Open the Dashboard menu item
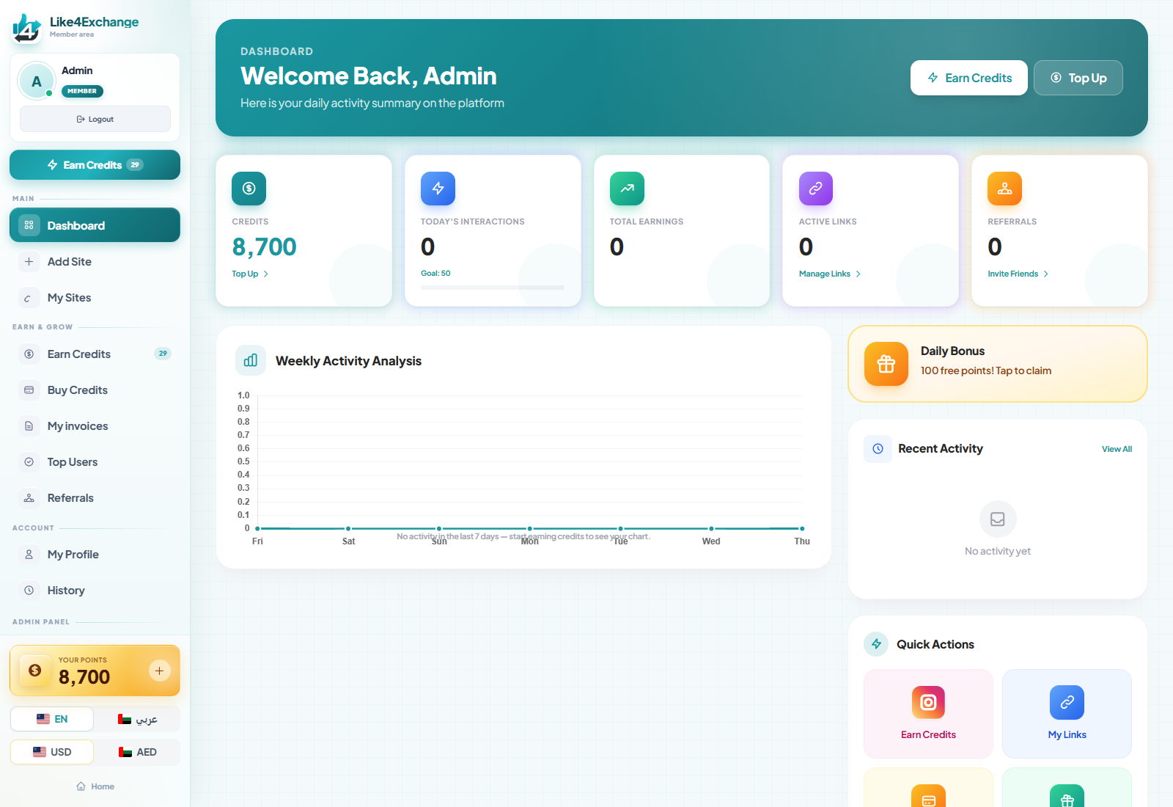Image resolution: width=1173 pixels, height=807 pixels. [95, 225]
